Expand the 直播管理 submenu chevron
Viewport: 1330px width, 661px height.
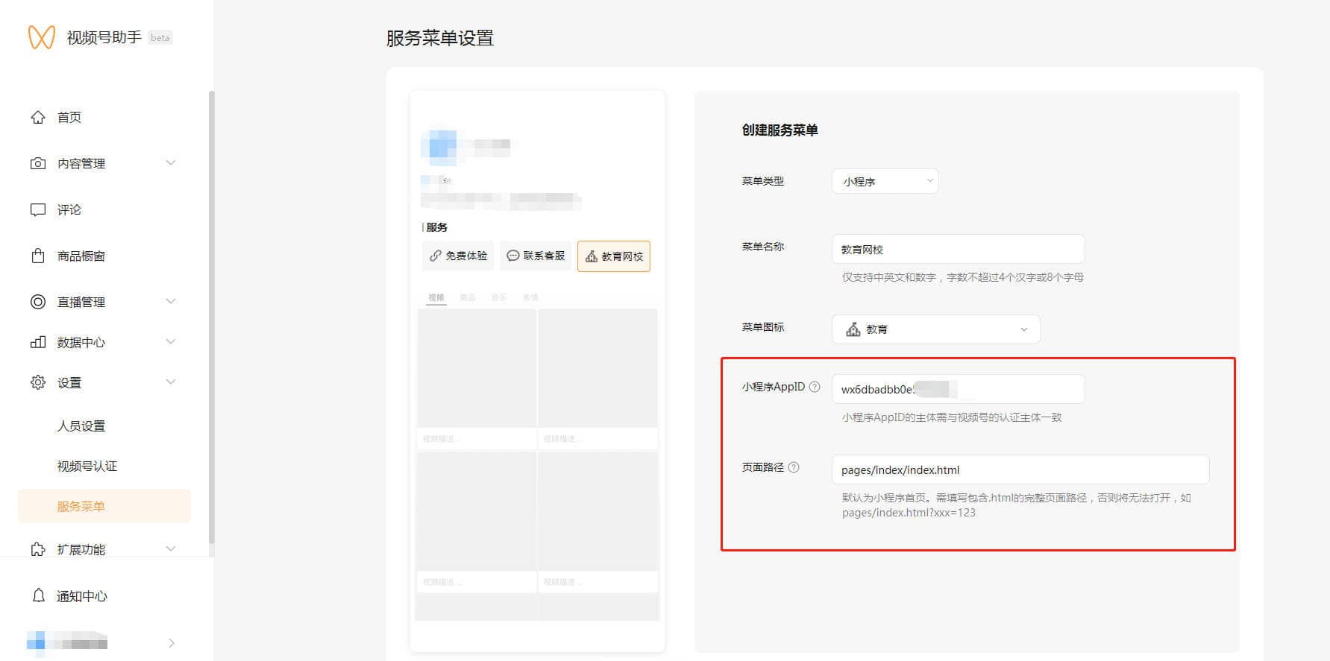(x=171, y=302)
